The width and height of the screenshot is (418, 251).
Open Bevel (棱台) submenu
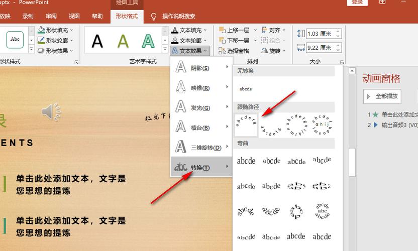pos(201,128)
